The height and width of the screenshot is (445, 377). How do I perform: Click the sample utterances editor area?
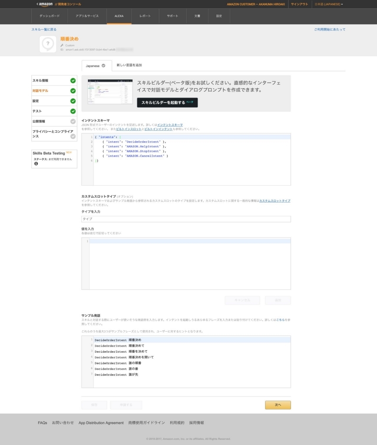[x=186, y=362]
